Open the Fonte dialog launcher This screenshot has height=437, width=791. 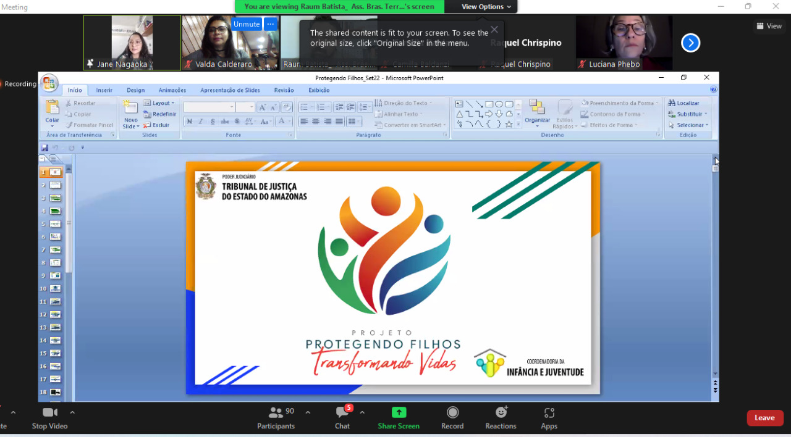[x=290, y=135]
